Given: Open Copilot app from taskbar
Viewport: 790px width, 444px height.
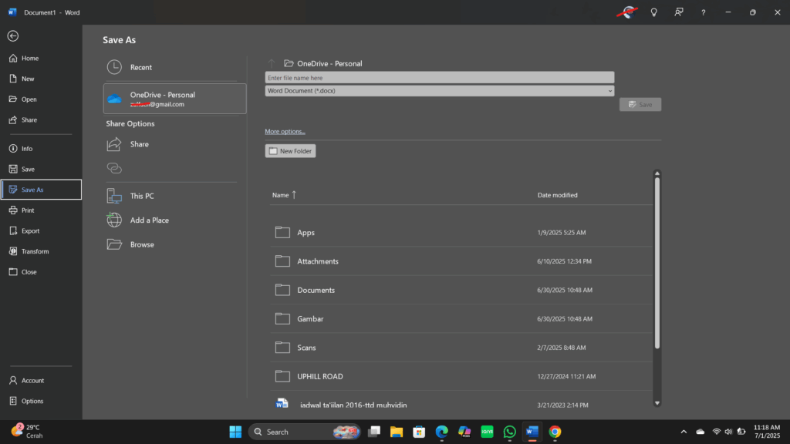Looking at the screenshot, I should tap(464, 432).
